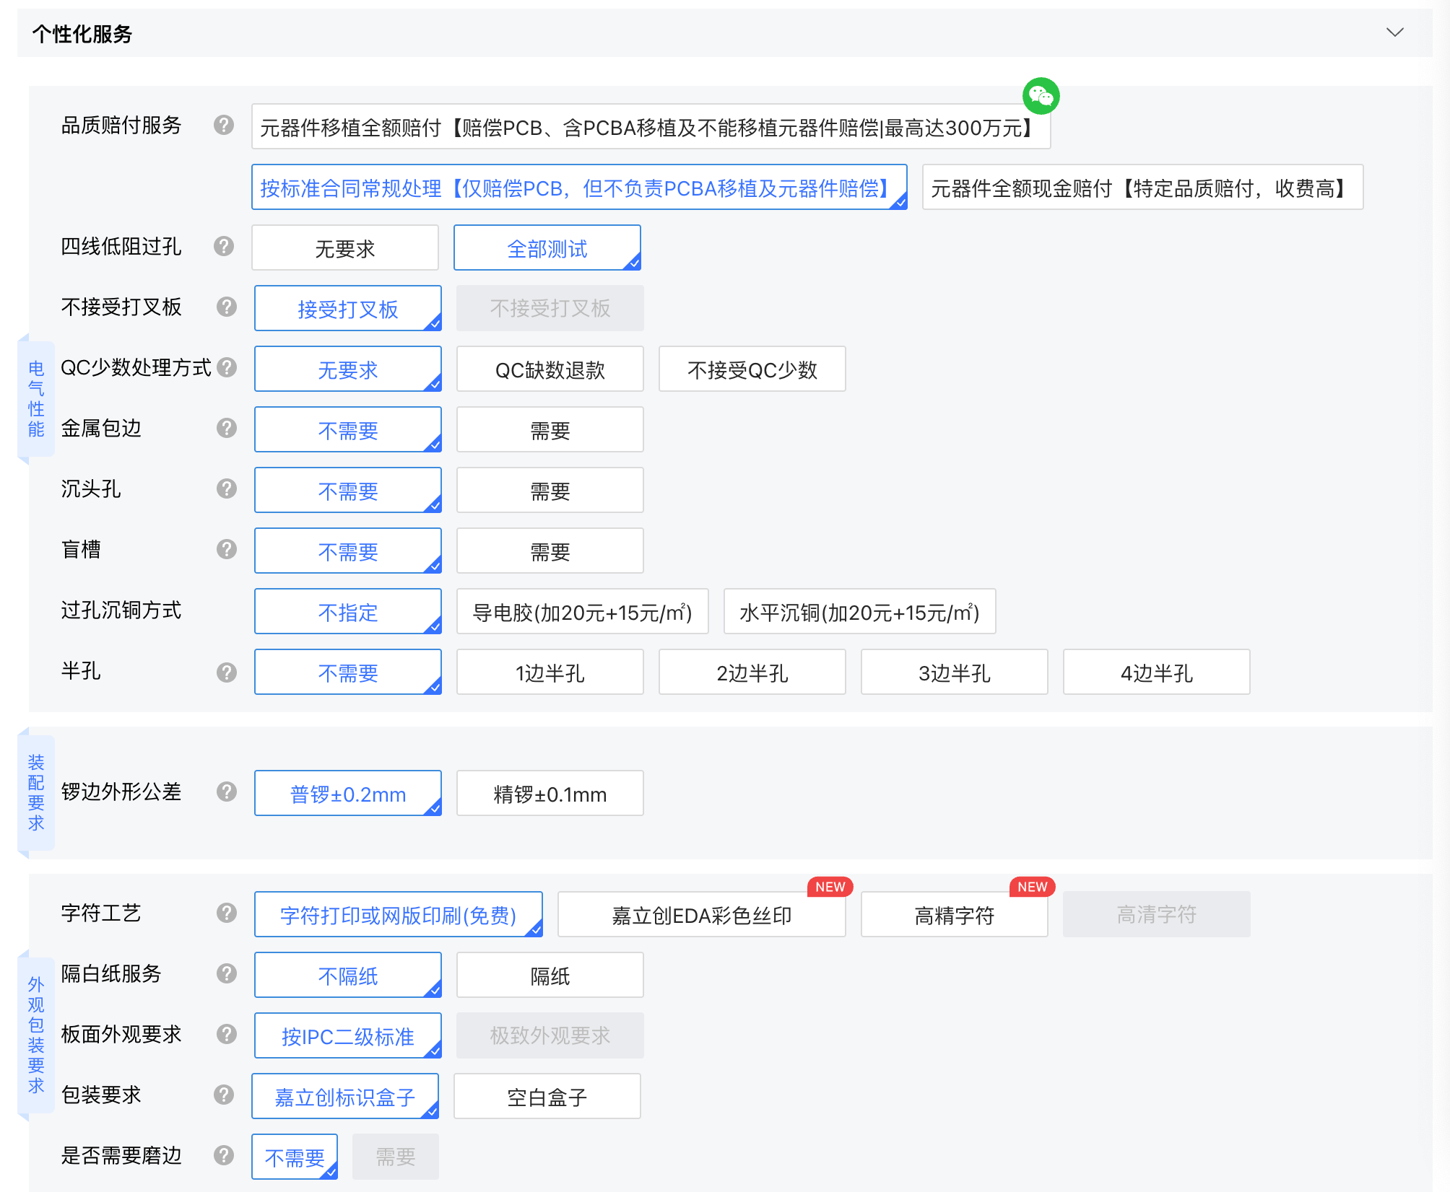Open help tooltip for 沉头孔
Image resolution: width=1450 pixels, height=1192 pixels.
click(x=227, y=489)
